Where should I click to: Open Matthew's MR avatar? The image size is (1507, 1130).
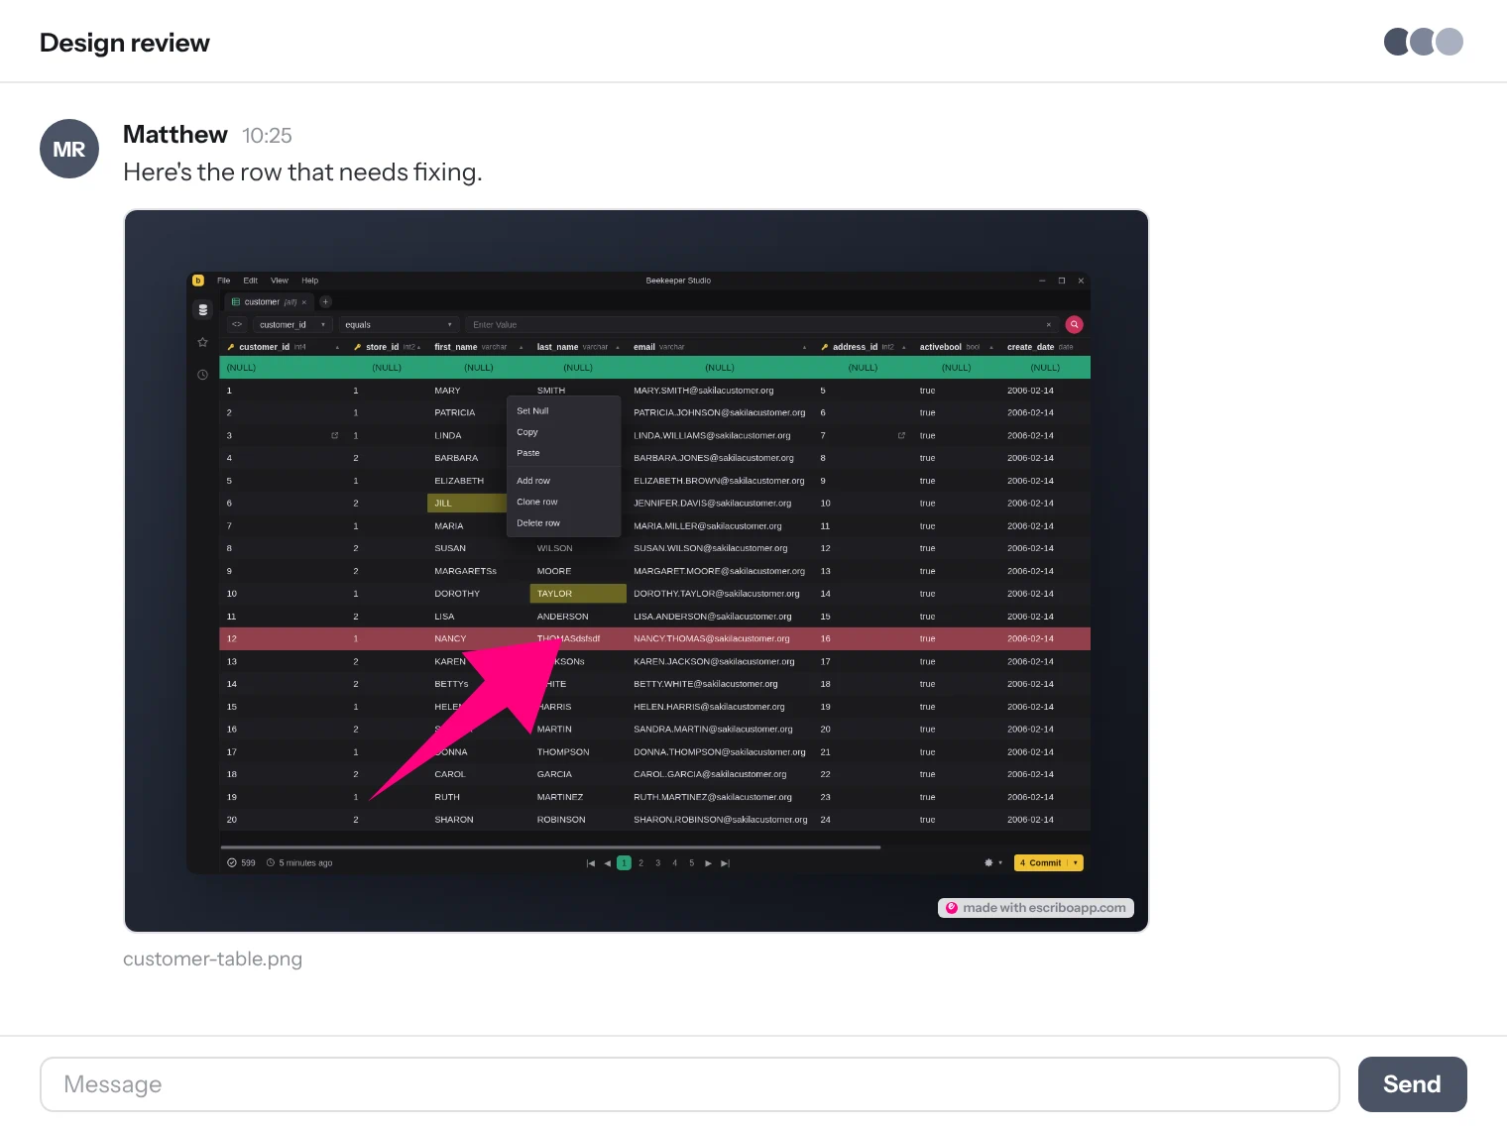69,149
